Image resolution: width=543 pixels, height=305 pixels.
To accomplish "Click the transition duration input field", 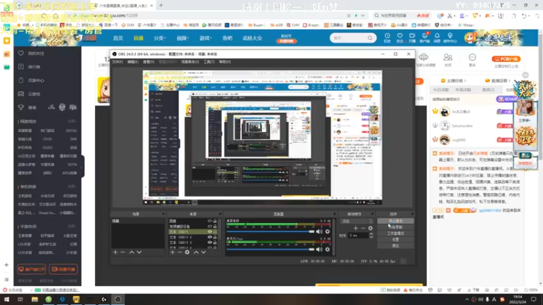I will click(x=358, y=235).
